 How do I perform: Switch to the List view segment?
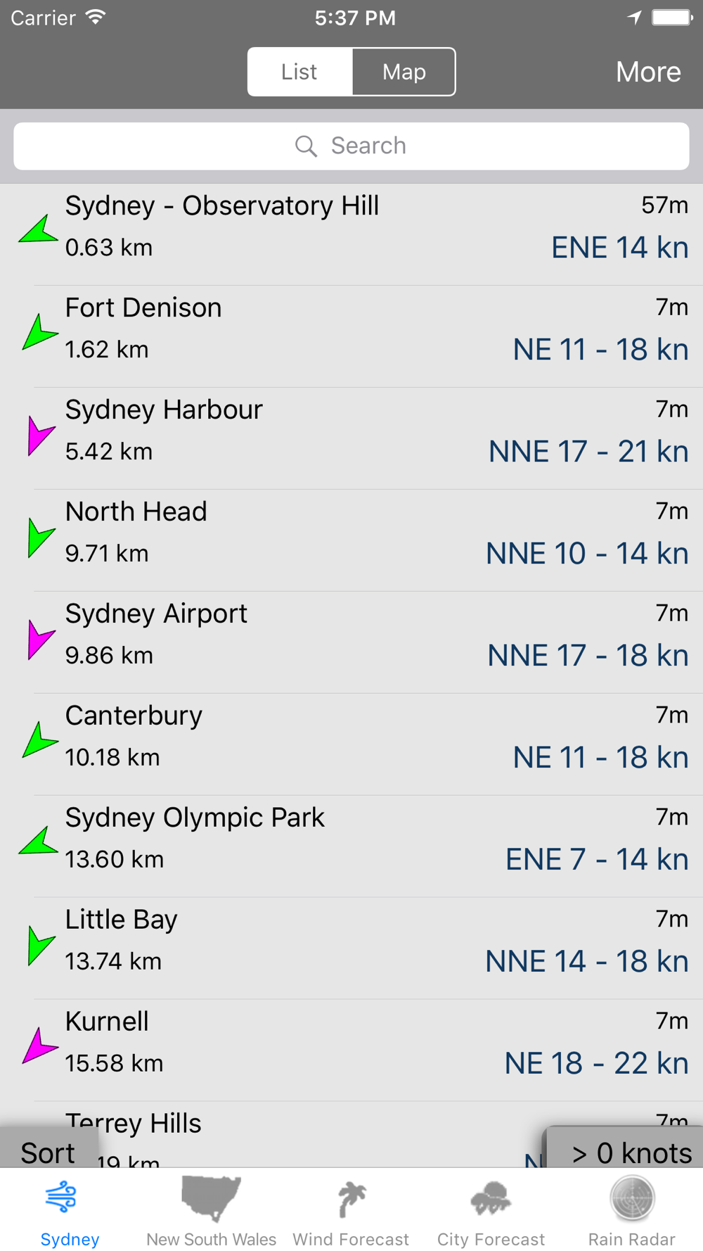(x=300, y=72)
